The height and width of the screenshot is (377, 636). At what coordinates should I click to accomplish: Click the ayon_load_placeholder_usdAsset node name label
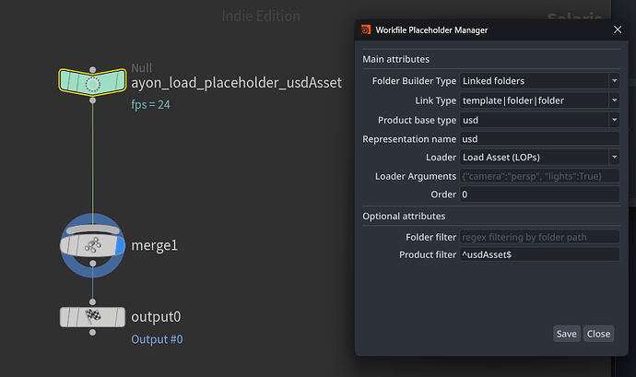click(237, 83)
